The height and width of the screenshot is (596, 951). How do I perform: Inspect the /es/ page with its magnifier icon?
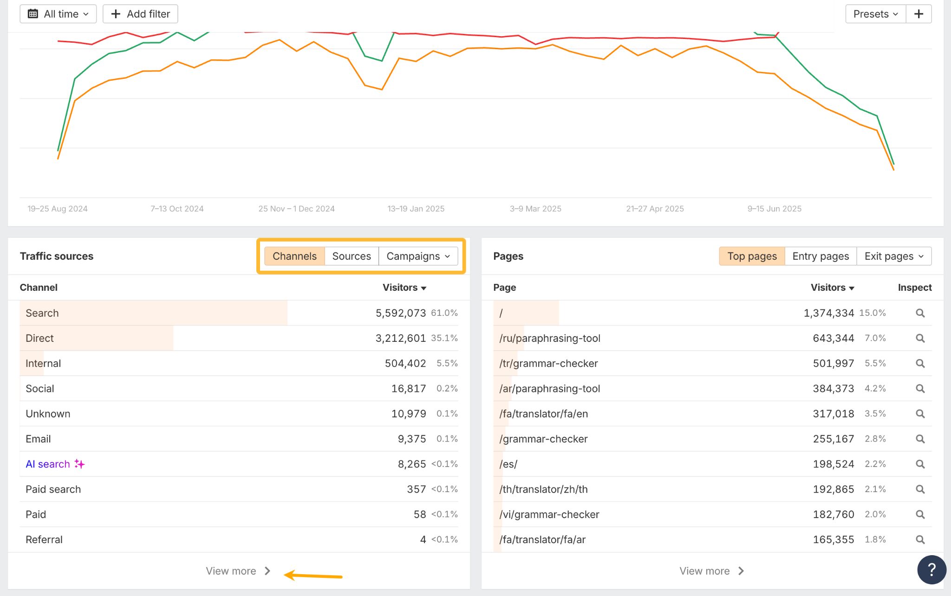(920, 464)
